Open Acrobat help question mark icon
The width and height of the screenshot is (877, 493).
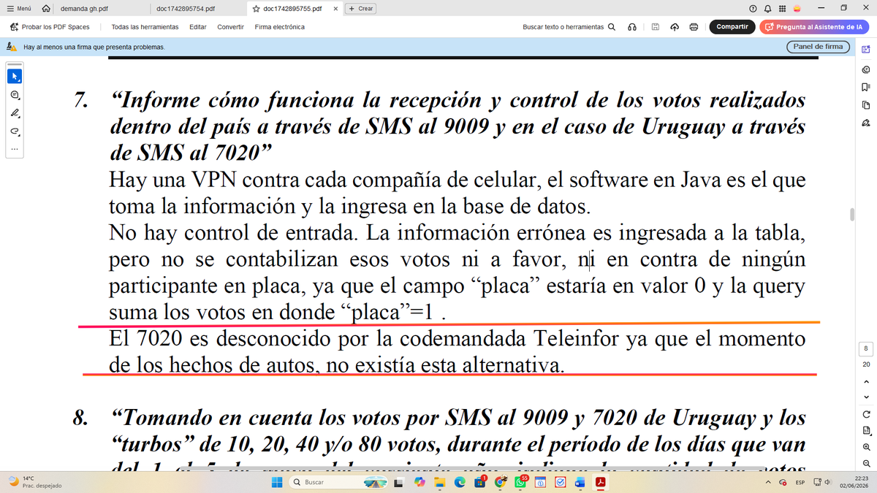tap(753, 9)
